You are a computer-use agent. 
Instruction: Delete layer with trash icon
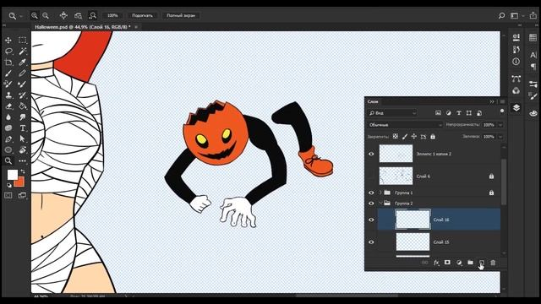click(x=493, y=263)
